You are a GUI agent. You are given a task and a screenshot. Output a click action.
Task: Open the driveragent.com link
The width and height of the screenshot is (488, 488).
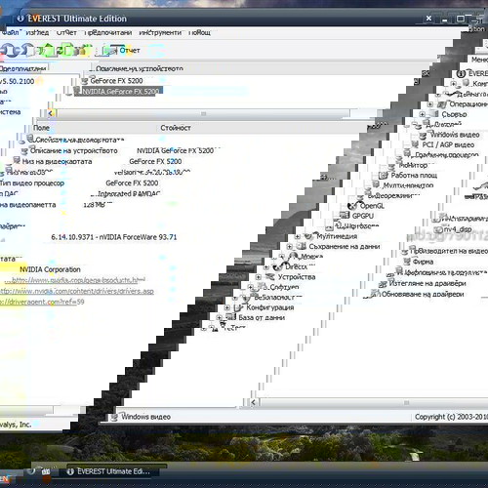coord(42,302)
